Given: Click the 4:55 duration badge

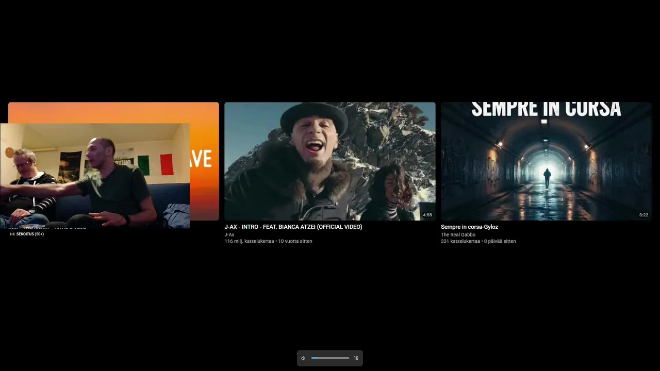Looking at the screenshot, I should (427, 215).
